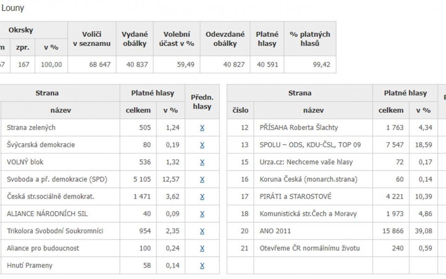Screen dimensions: 446x279
Task: Open preferential votes X link for Švýcarská demokracie
Action: (202, 145)
